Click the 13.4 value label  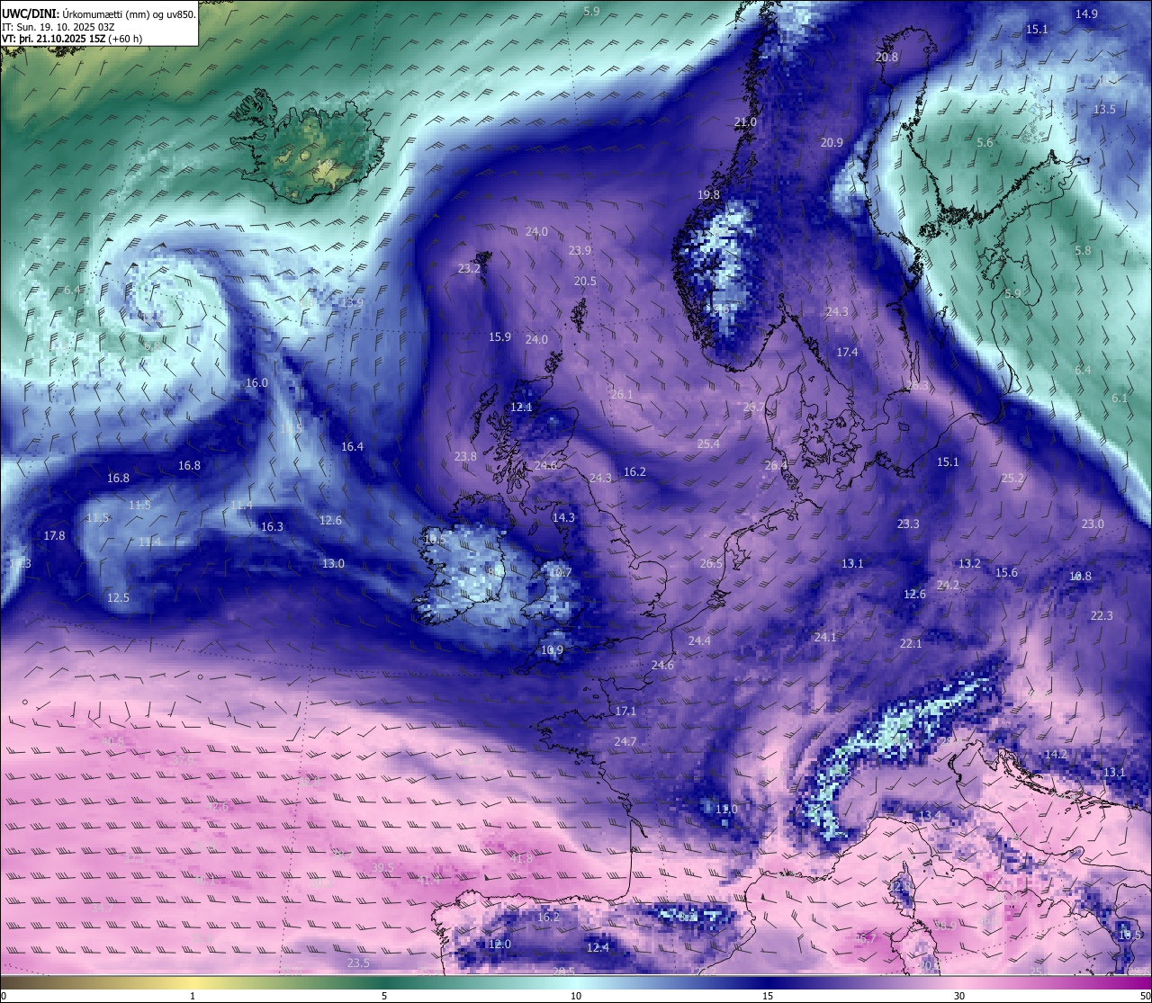pos(930,815)
